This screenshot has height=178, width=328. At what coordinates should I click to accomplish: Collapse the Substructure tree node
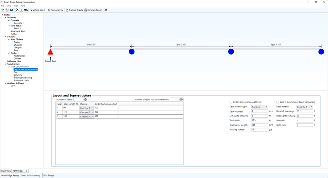pyautogui.click(x=6, y=64)
